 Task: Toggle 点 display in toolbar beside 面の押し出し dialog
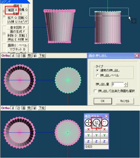13,56
